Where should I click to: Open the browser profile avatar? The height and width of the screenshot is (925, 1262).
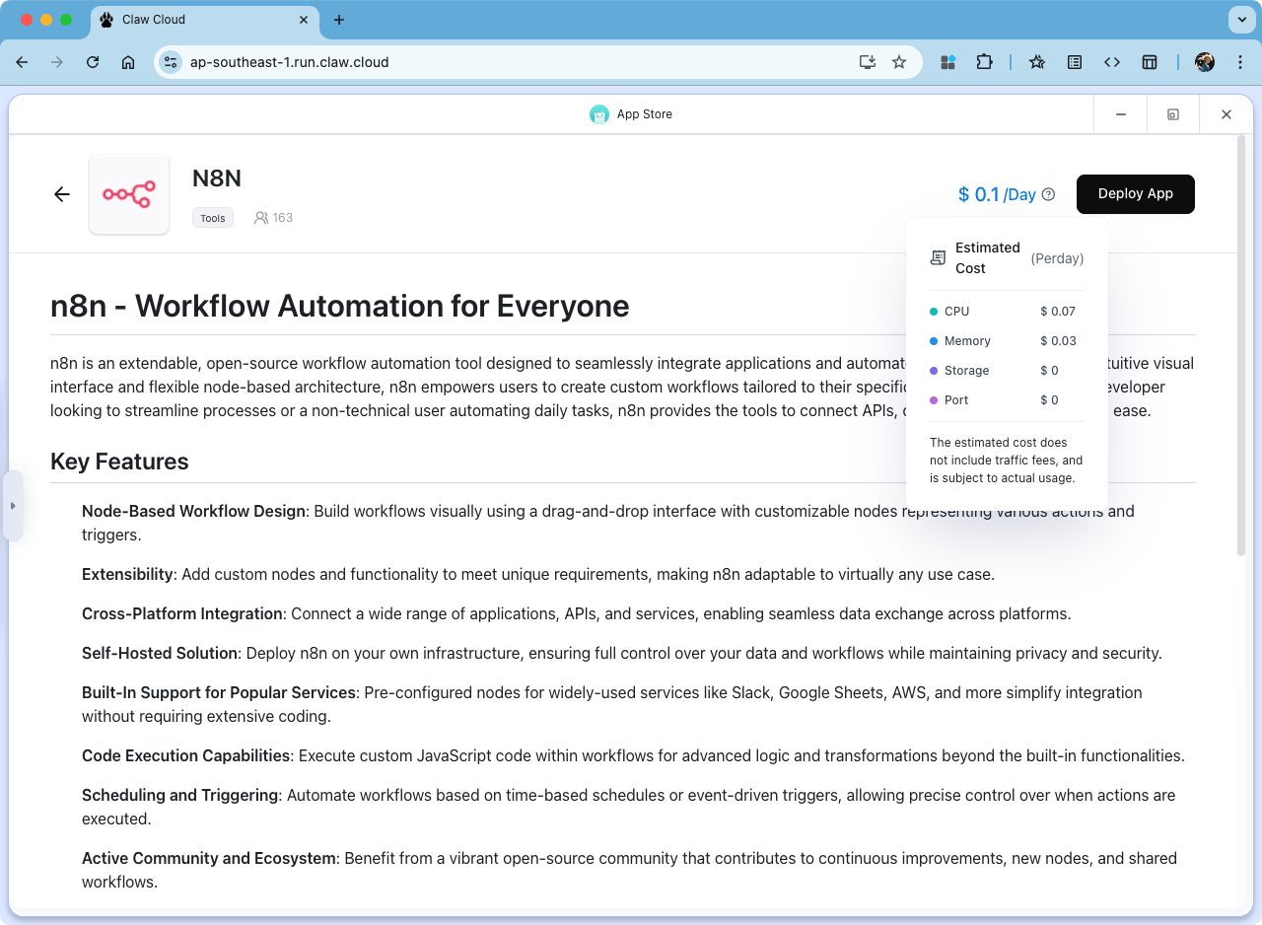point(1205,62)
